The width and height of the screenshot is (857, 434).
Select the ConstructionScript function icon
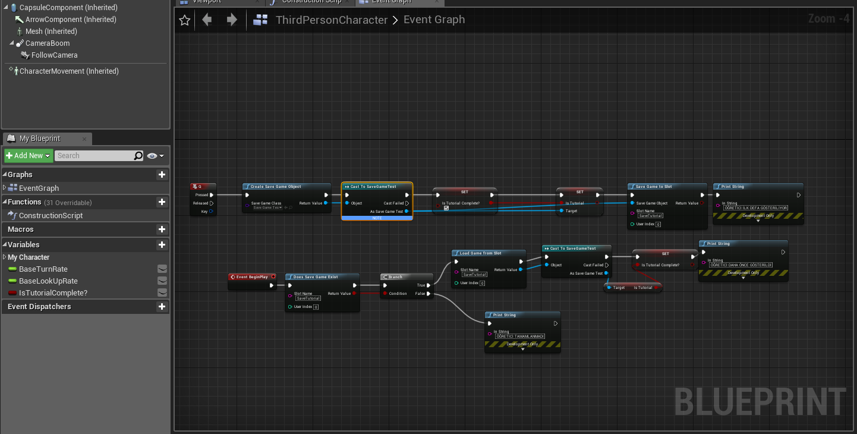pos(12,216)
